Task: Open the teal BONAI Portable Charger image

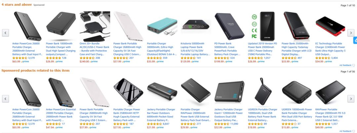Action: pyautogui.click(x=162, y=26)
